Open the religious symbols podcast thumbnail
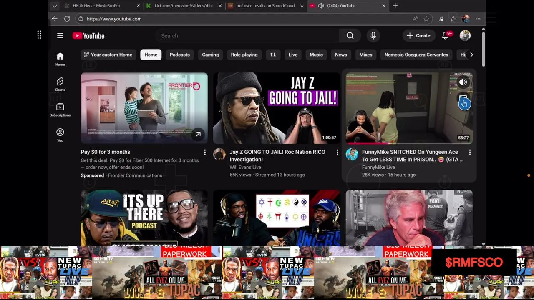This screenshot has height=300, width=534. tap(277, 218)
